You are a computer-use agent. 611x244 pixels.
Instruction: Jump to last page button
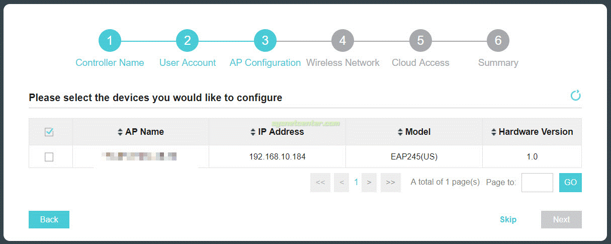pyautogui.click(x=391, y=183)
